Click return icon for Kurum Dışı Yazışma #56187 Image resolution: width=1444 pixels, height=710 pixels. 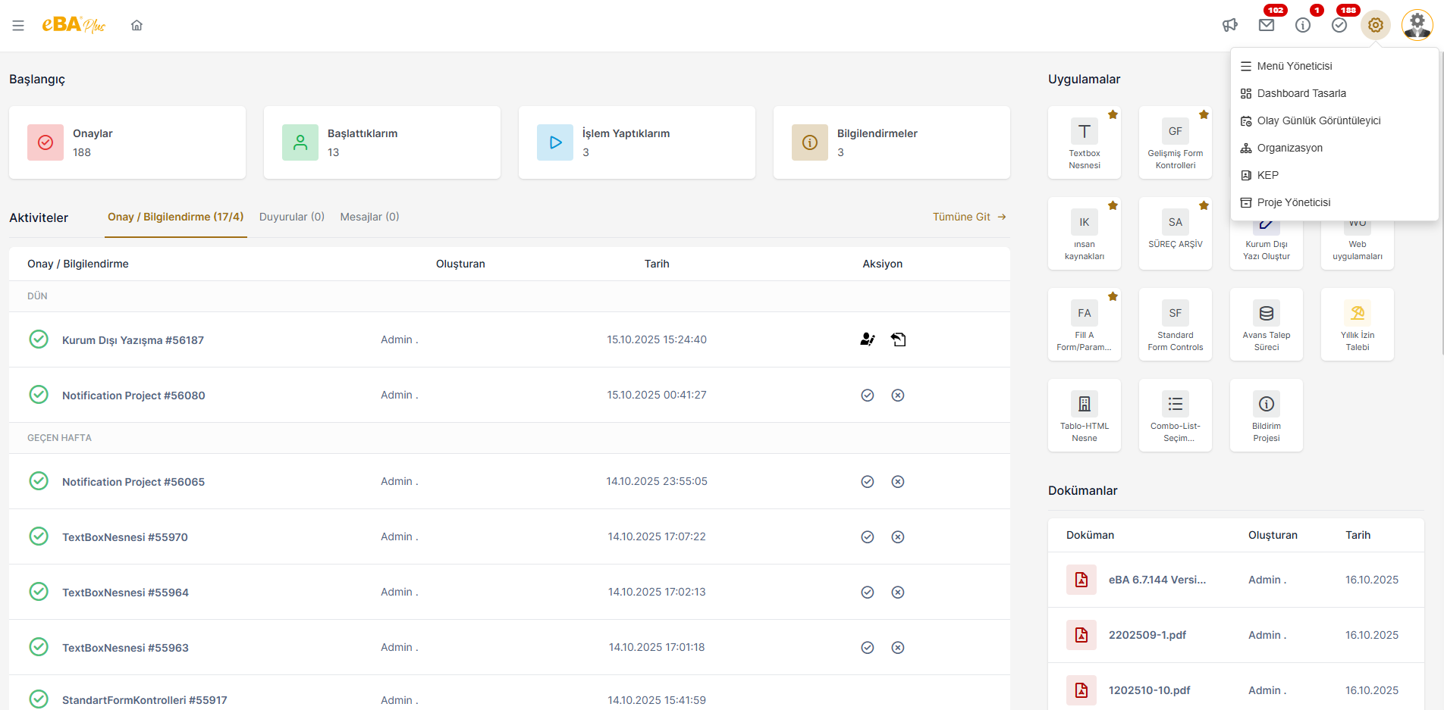tap(899, 339)
